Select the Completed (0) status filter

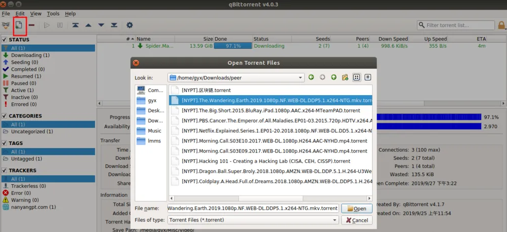click(48, 69)
